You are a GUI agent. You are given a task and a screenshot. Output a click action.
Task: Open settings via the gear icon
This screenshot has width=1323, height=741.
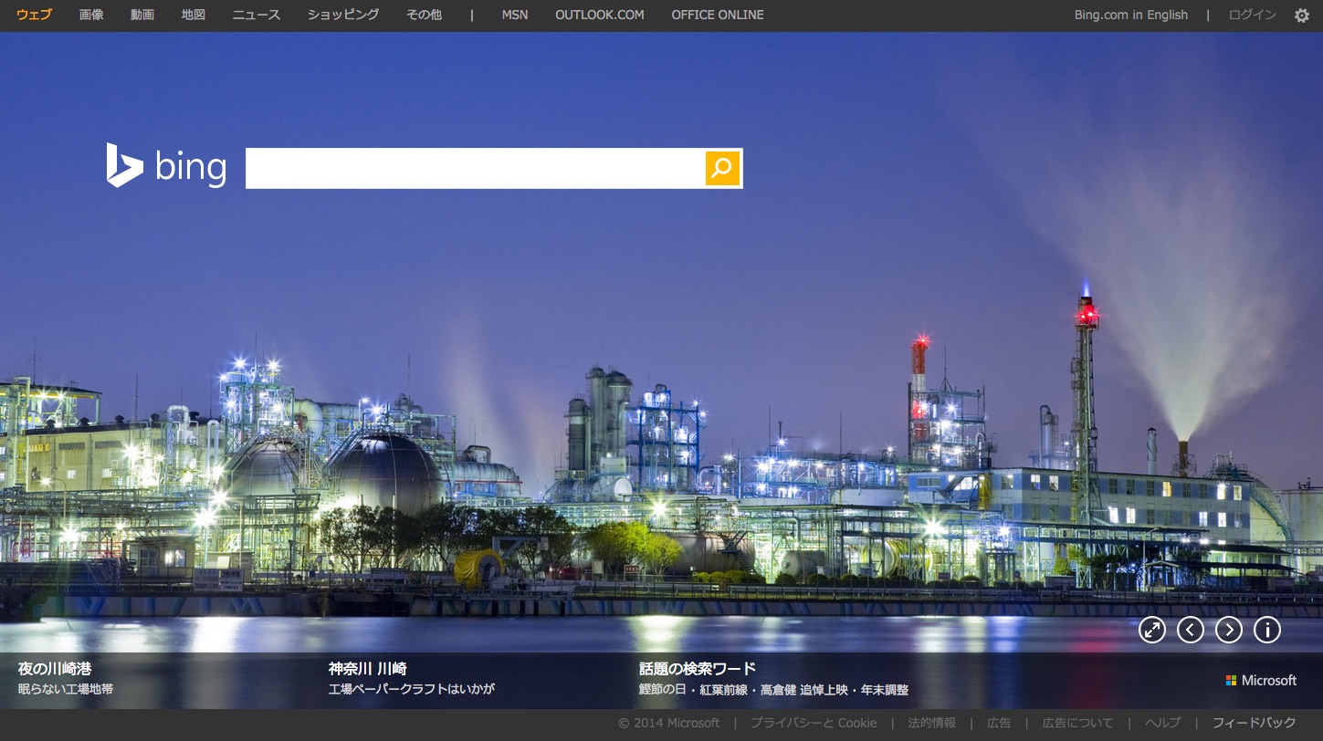(x=1302, y=16)
